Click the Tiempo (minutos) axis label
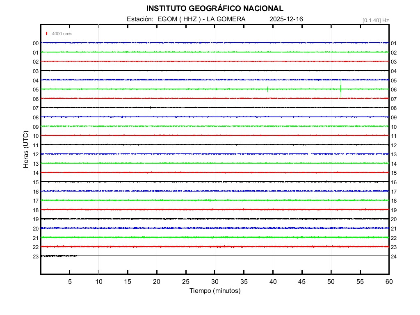 [215, 291]
